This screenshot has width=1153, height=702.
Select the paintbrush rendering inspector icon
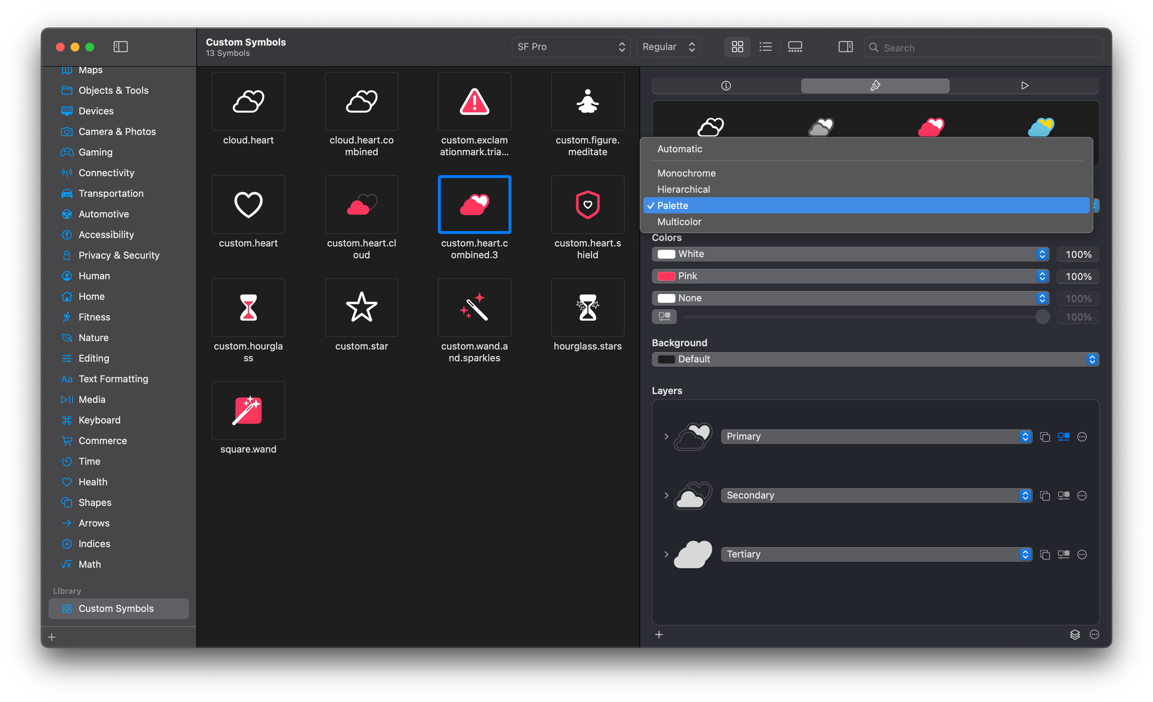874,86
